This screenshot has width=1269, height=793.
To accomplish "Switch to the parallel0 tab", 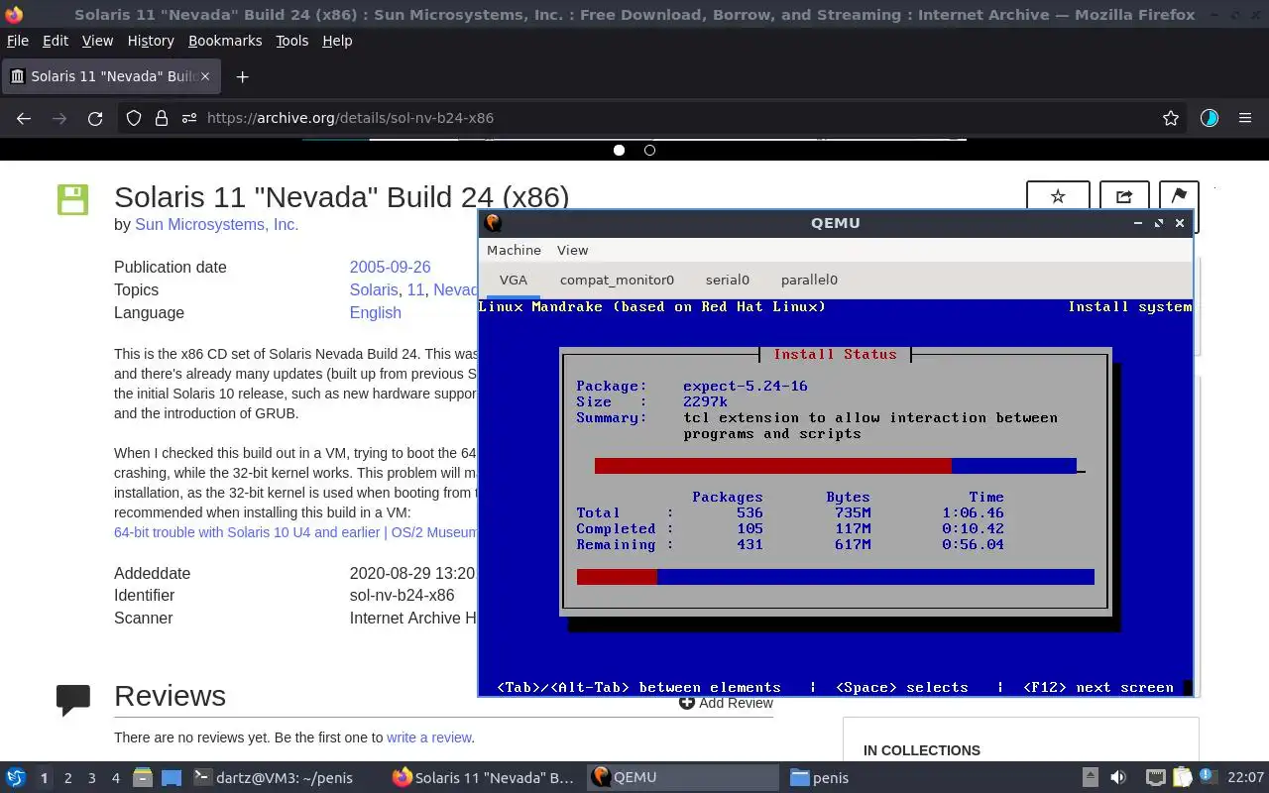I will tap(809, 280).
